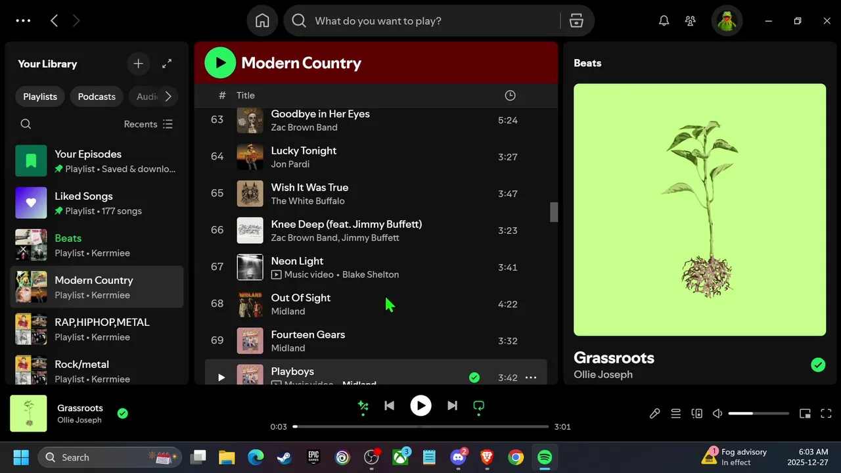841x473 pixels.
Task: Sort tracks by duration clock icon
Action: tap(510, 95)
